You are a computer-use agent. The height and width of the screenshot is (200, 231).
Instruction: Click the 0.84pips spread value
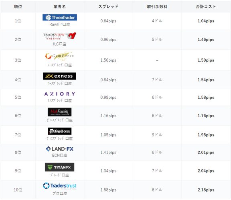108,80
